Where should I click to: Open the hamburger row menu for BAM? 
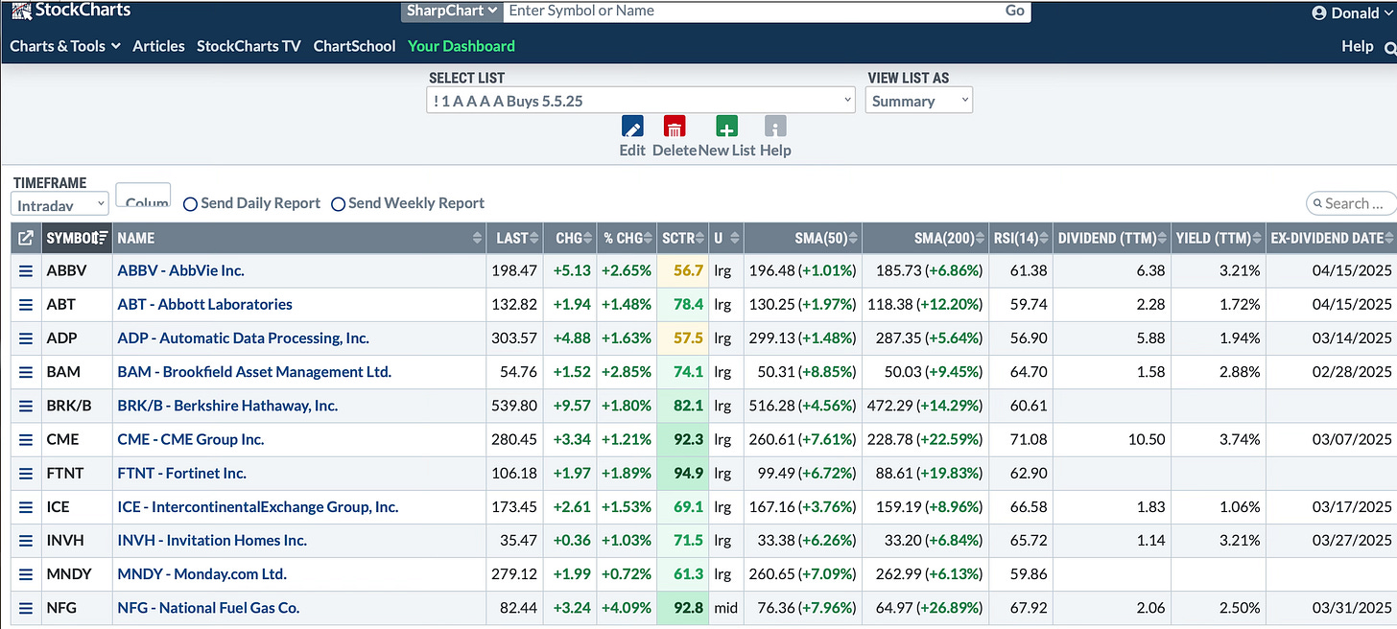pos(26,371)
